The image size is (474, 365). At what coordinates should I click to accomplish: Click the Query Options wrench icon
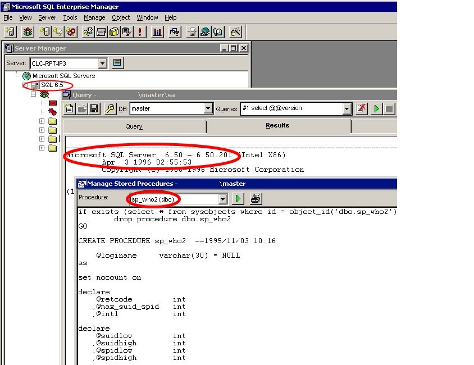tap(110, 108)
